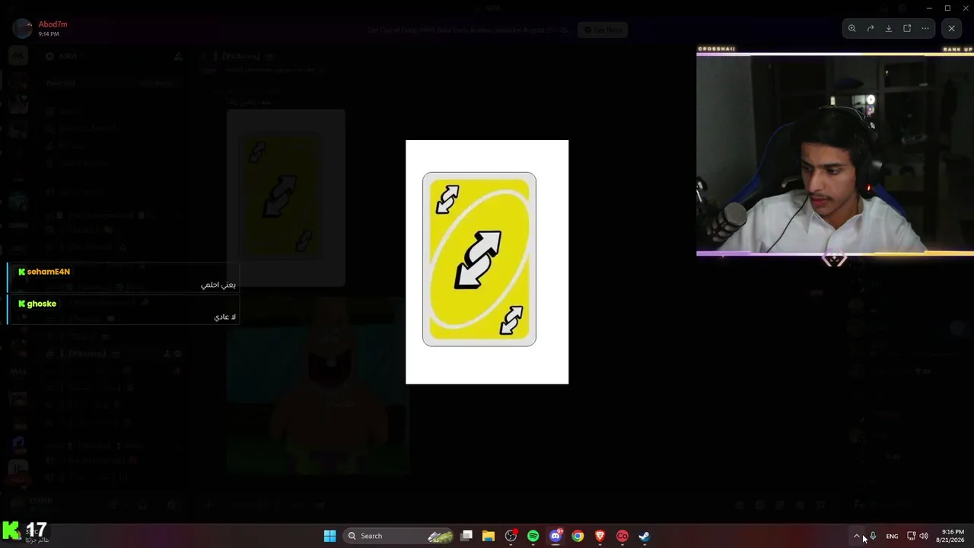Open Google Chrome from the taskbar

[x=578, y=536]
